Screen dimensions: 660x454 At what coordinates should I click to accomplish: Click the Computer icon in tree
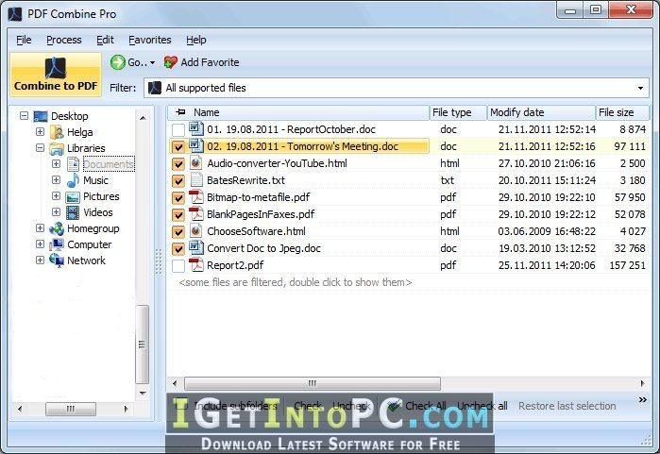tap(57, 244)
